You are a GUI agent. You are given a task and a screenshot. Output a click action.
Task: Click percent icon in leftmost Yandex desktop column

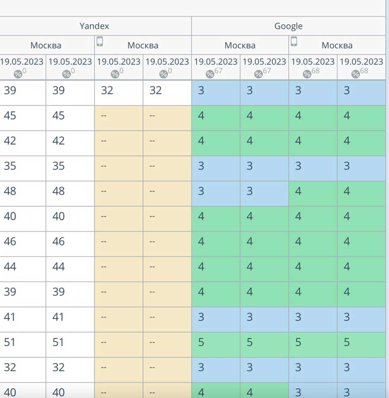tap(18, 74)
